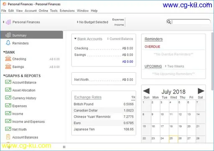Click the Expenses budget bar label
The height and width of the screenshot is (151, 214).
coord(118,20)
